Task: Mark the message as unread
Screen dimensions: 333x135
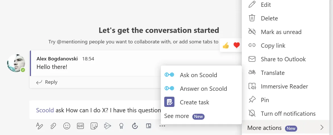Action: (281, 32)
